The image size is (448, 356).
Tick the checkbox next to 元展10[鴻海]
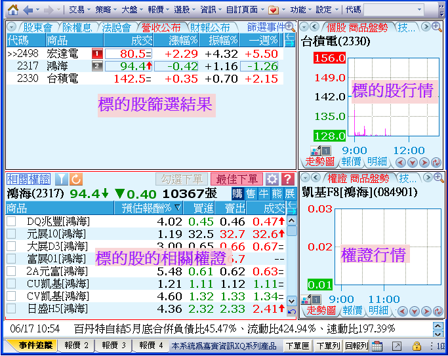pos(11,234)
